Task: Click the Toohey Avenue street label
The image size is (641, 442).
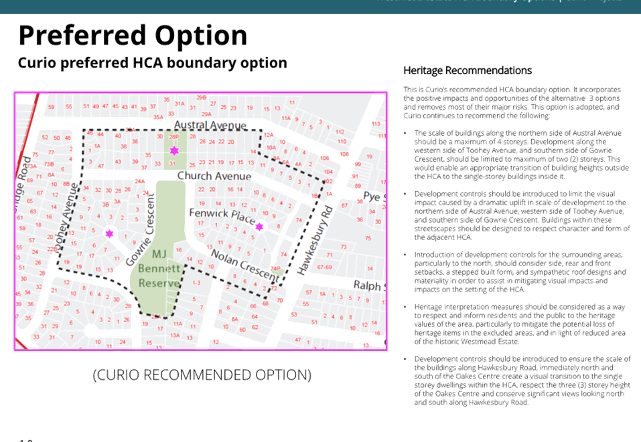Action: coord(65,217)
